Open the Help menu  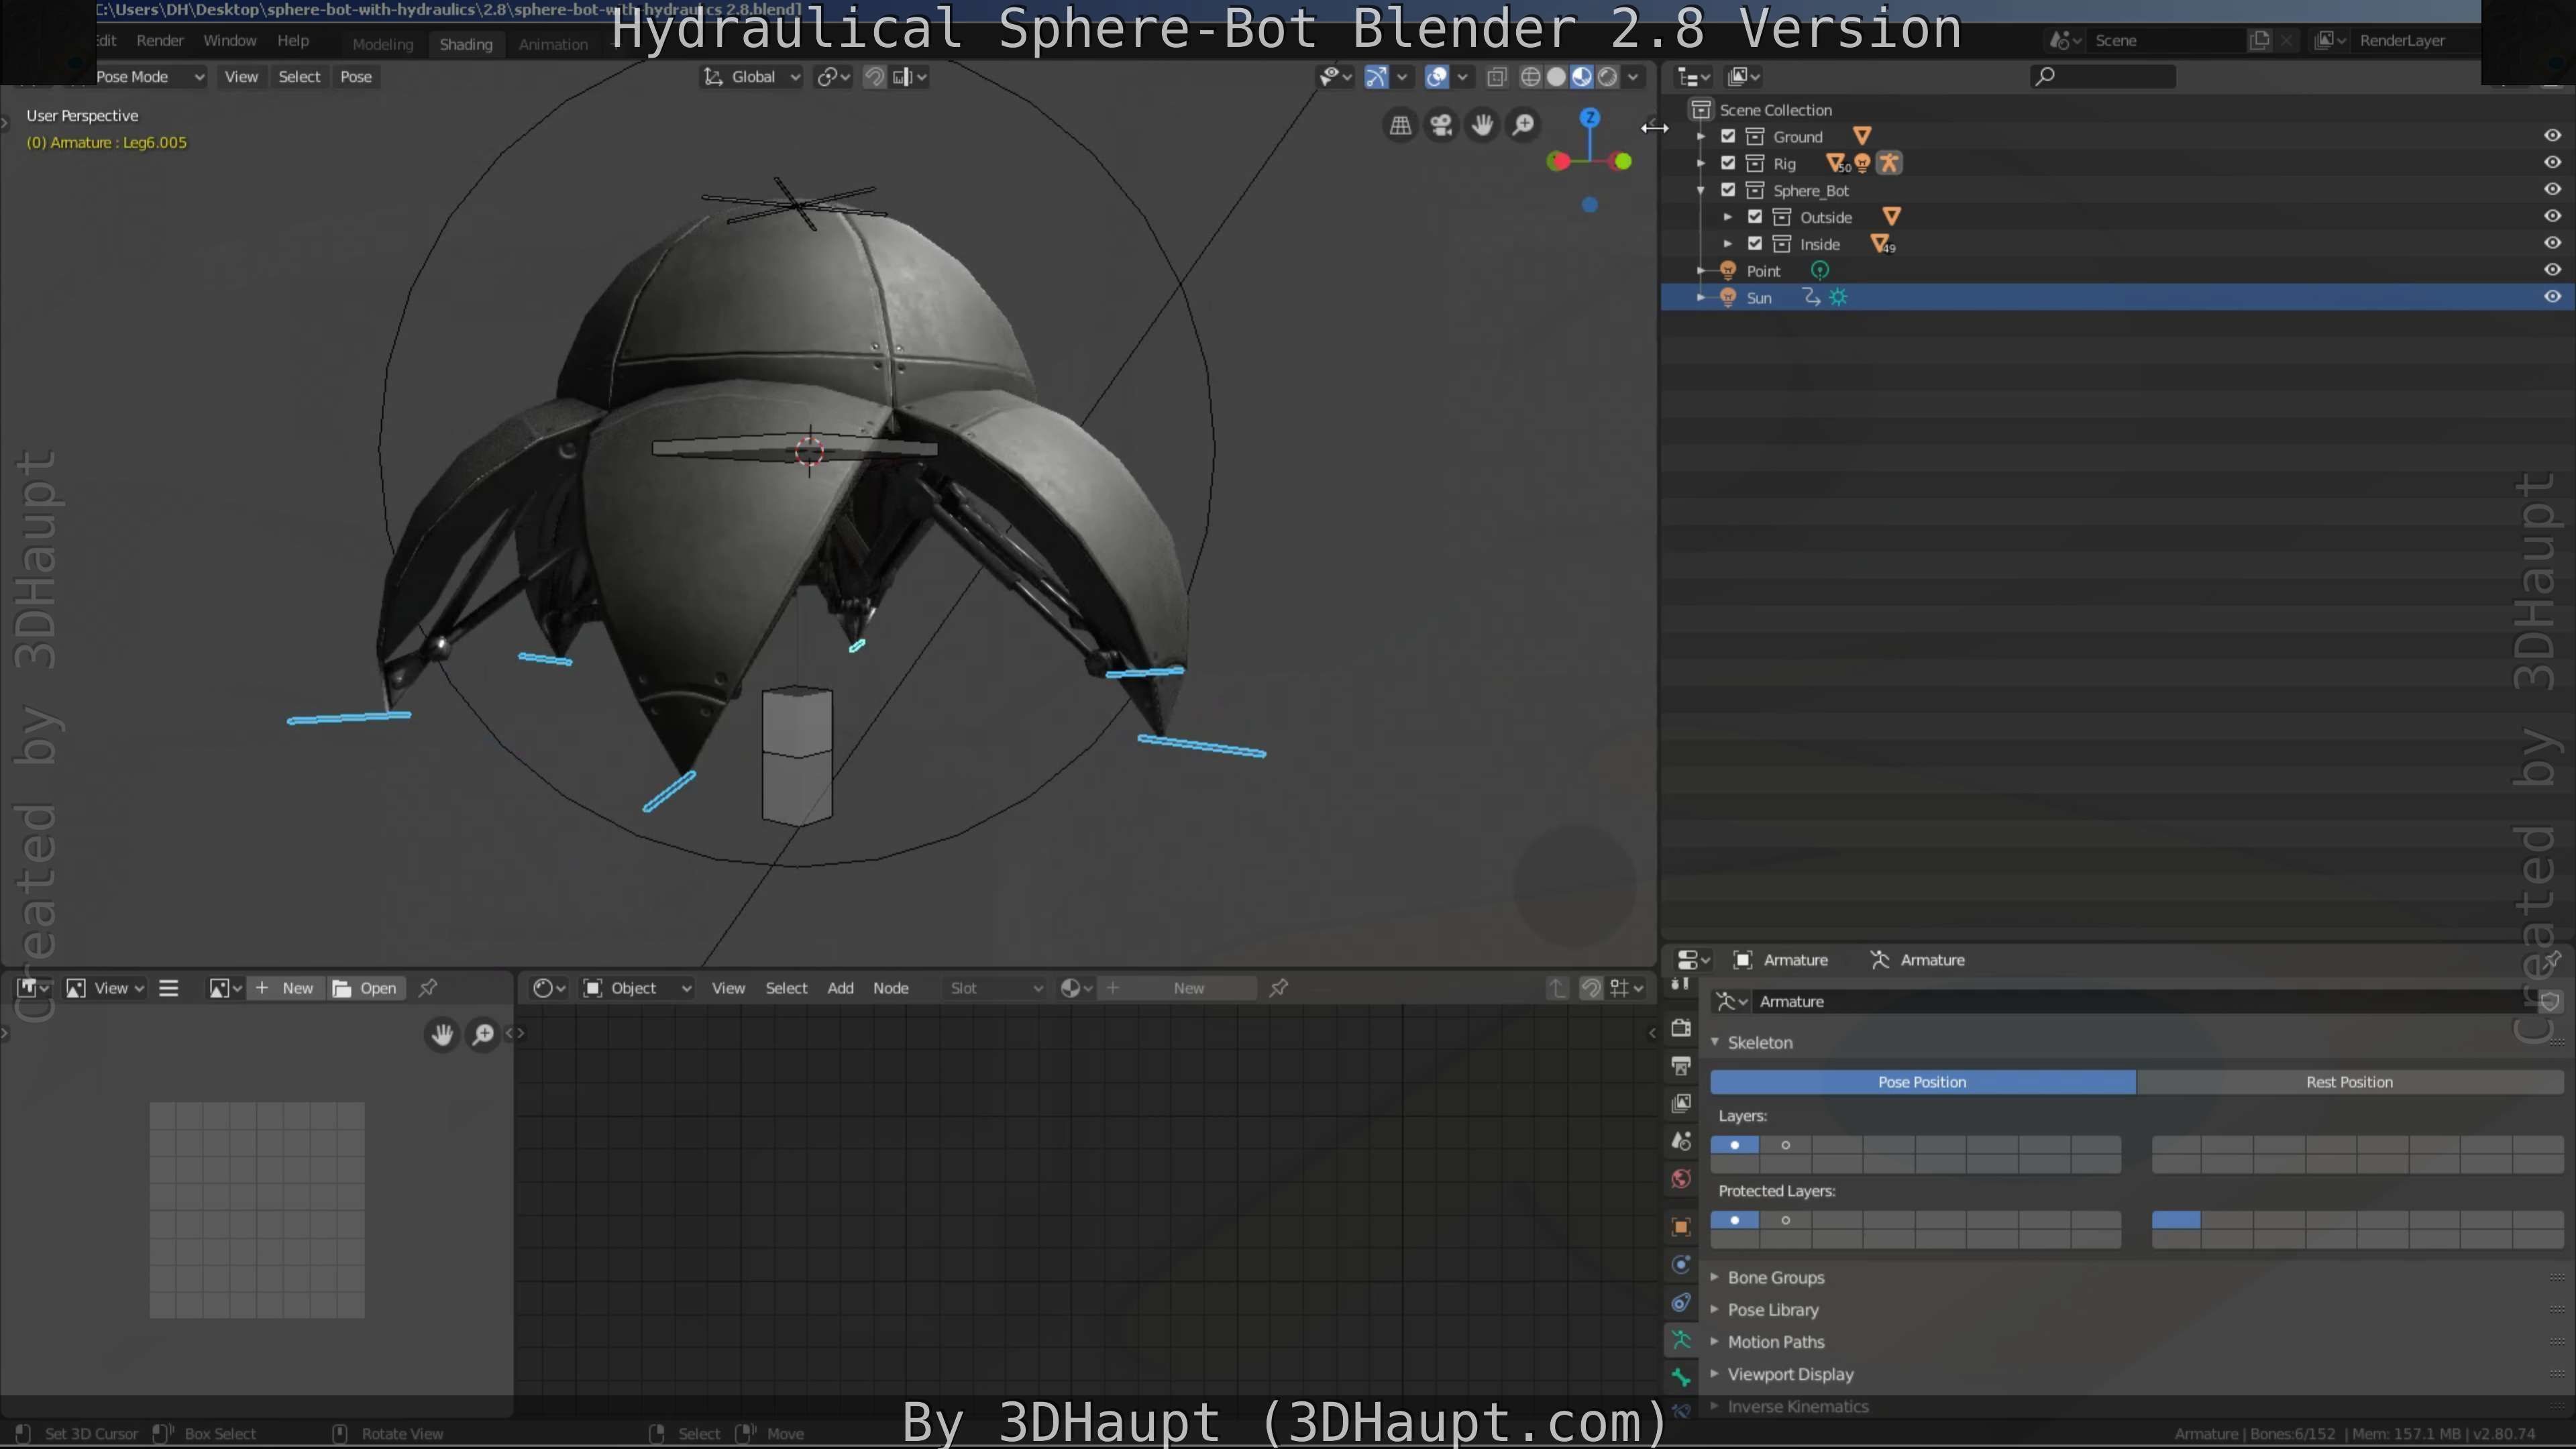[x=293, y=41]
